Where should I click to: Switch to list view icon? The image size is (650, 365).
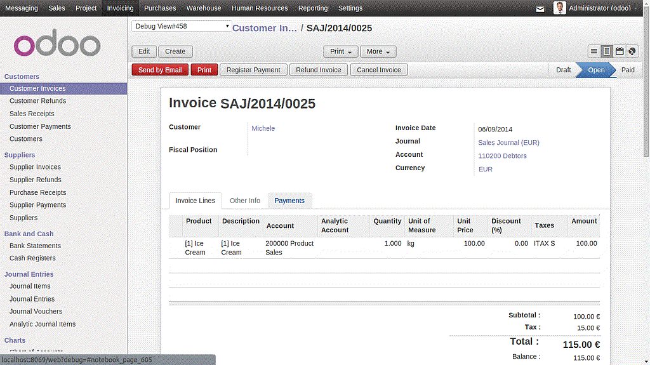(x=594, y=51)
